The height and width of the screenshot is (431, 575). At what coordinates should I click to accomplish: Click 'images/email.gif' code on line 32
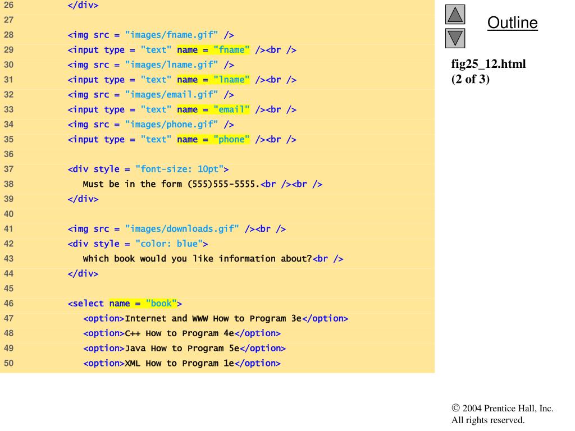pos(150,94)
